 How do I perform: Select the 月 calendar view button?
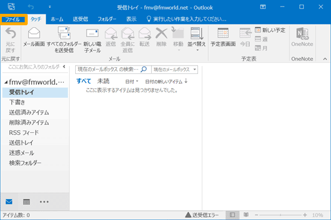tap(261, 48)
